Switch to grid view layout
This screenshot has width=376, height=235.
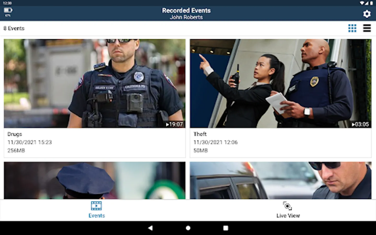click(352, 28)
